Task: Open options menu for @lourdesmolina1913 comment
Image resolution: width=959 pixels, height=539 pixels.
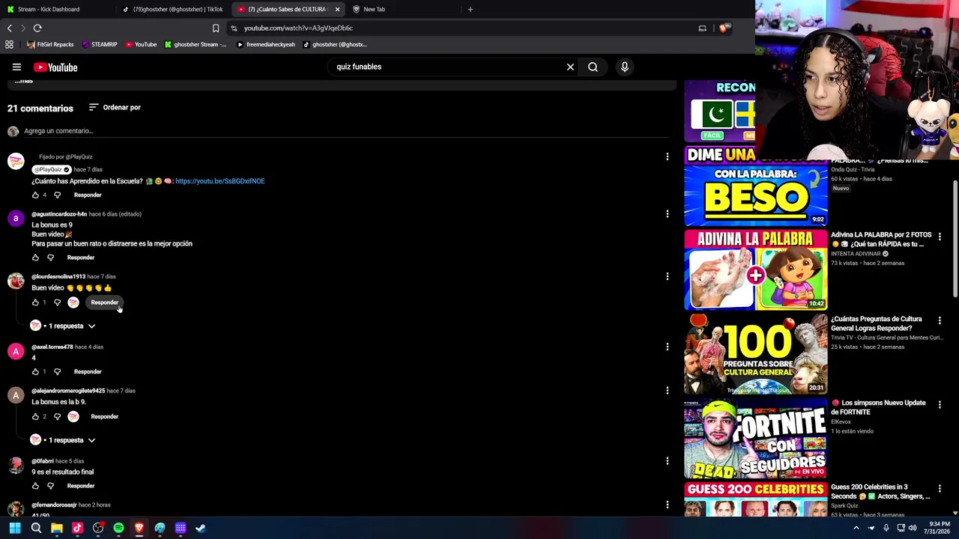Action: [x=667, y=276]
